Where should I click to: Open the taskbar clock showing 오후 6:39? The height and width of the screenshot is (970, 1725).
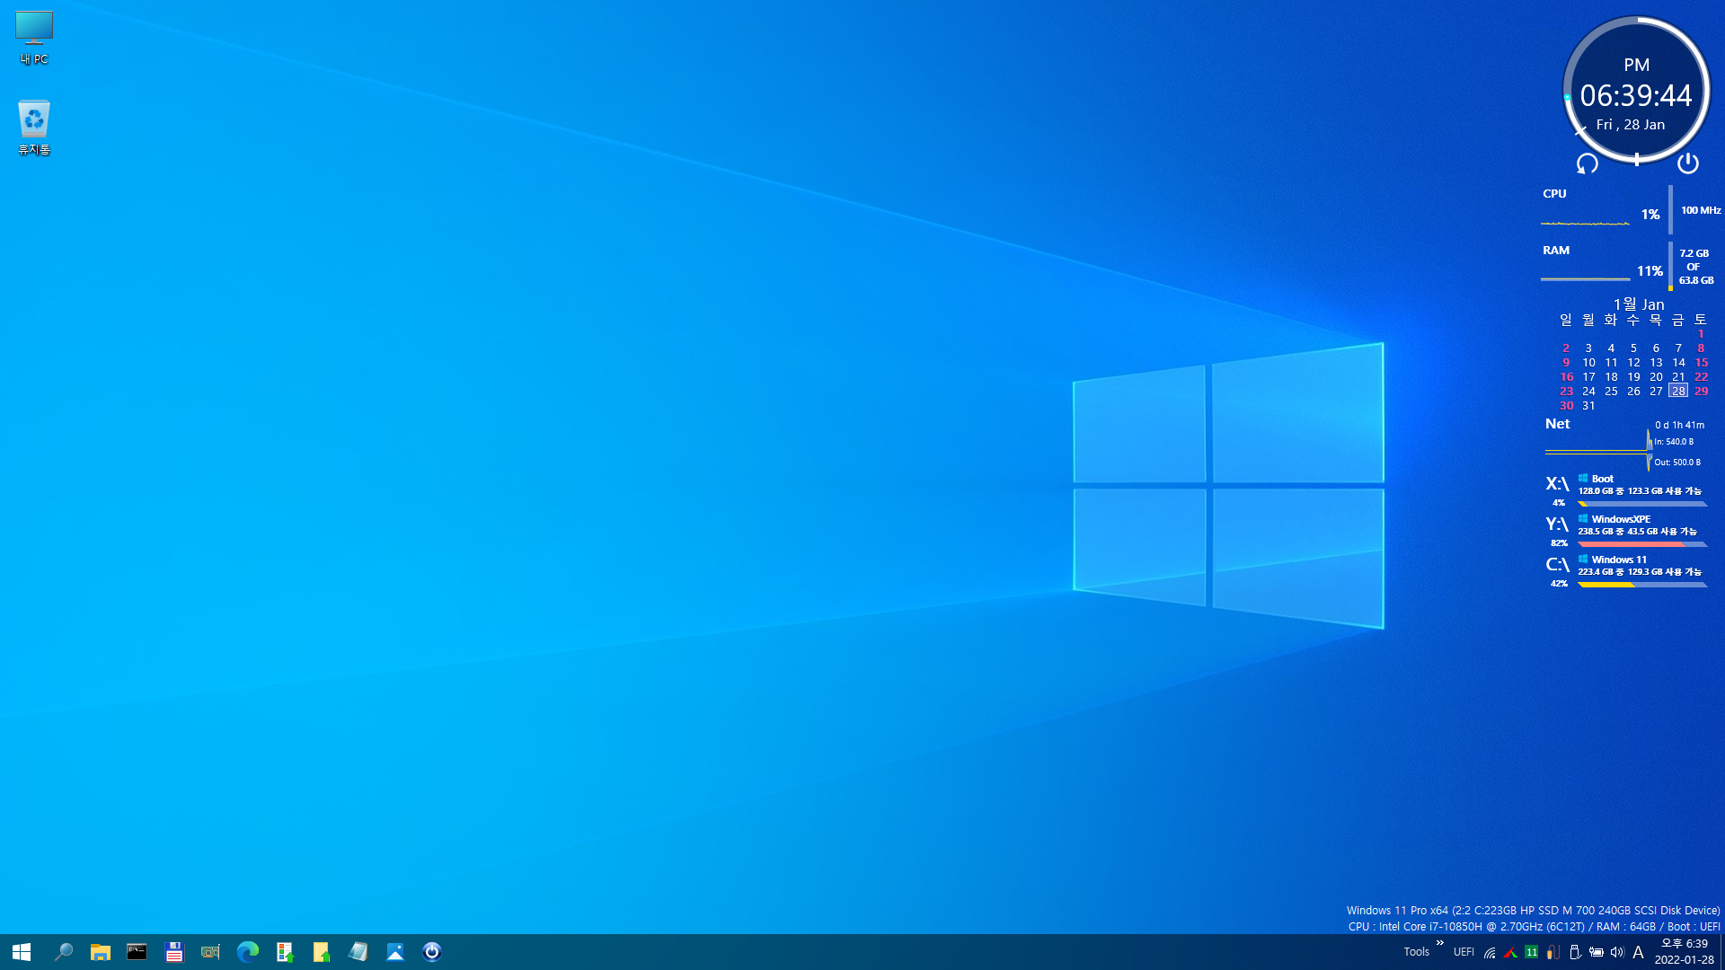pos(1684,952)
